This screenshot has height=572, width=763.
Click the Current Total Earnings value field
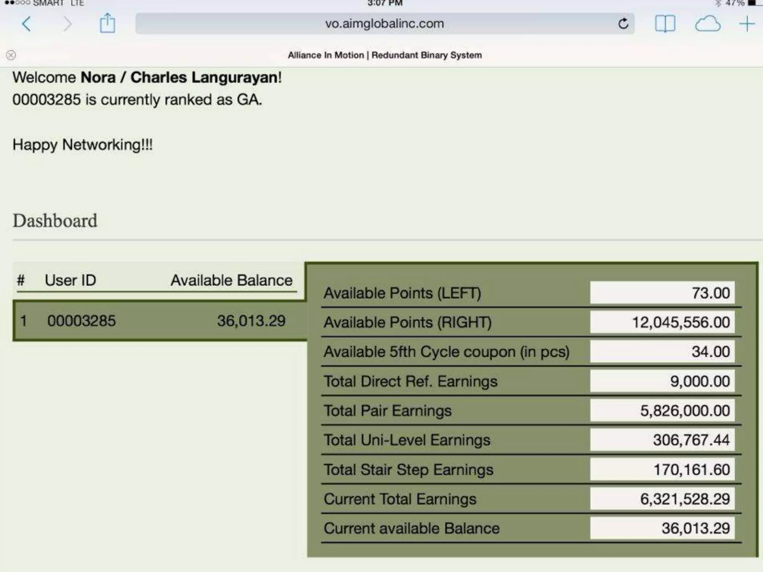[x=662, y=499]
